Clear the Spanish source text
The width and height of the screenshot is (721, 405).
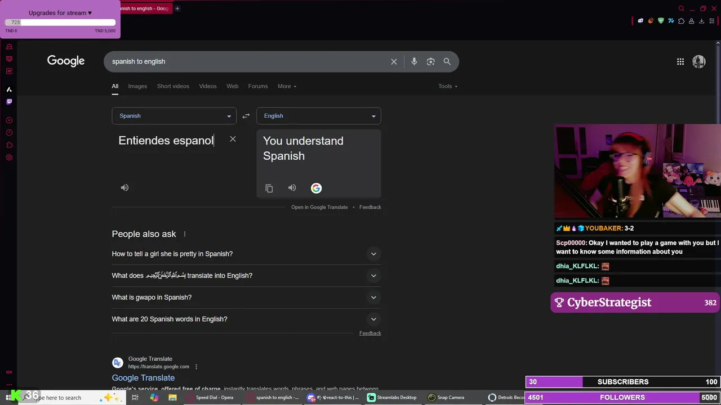233,139
